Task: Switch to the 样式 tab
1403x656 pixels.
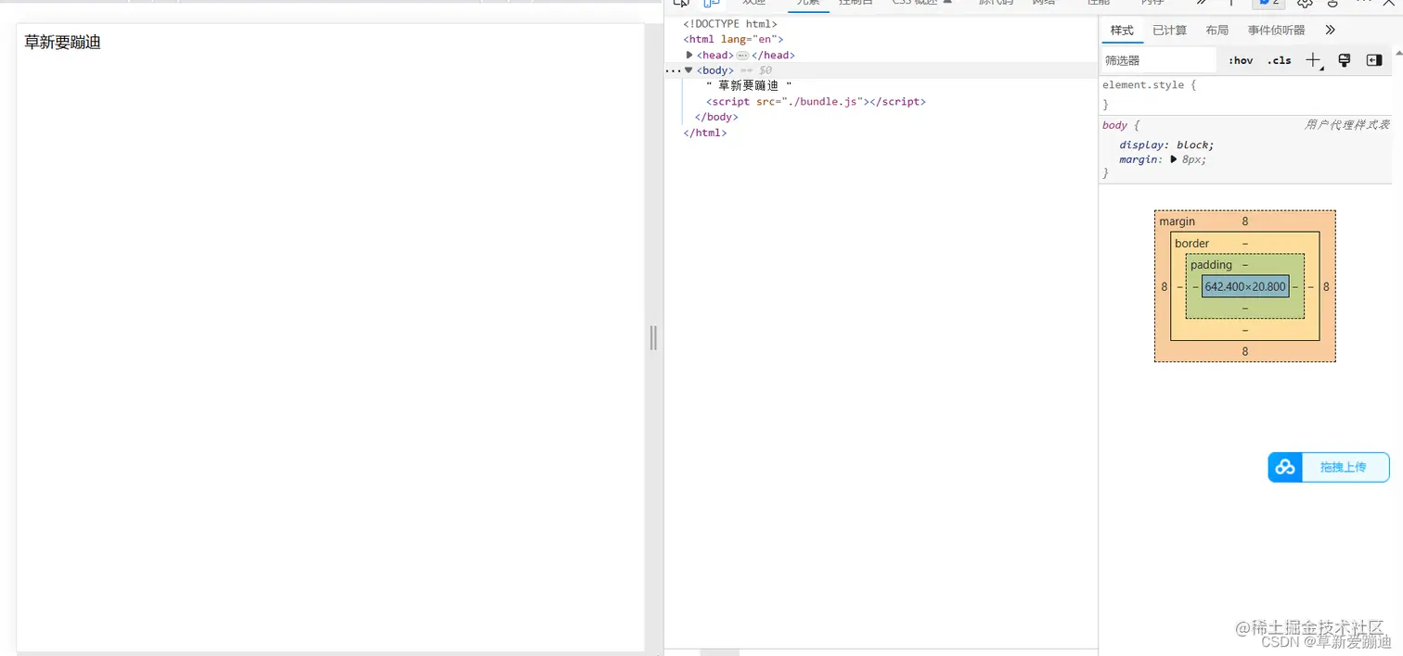Action: tap(1122, 31)
